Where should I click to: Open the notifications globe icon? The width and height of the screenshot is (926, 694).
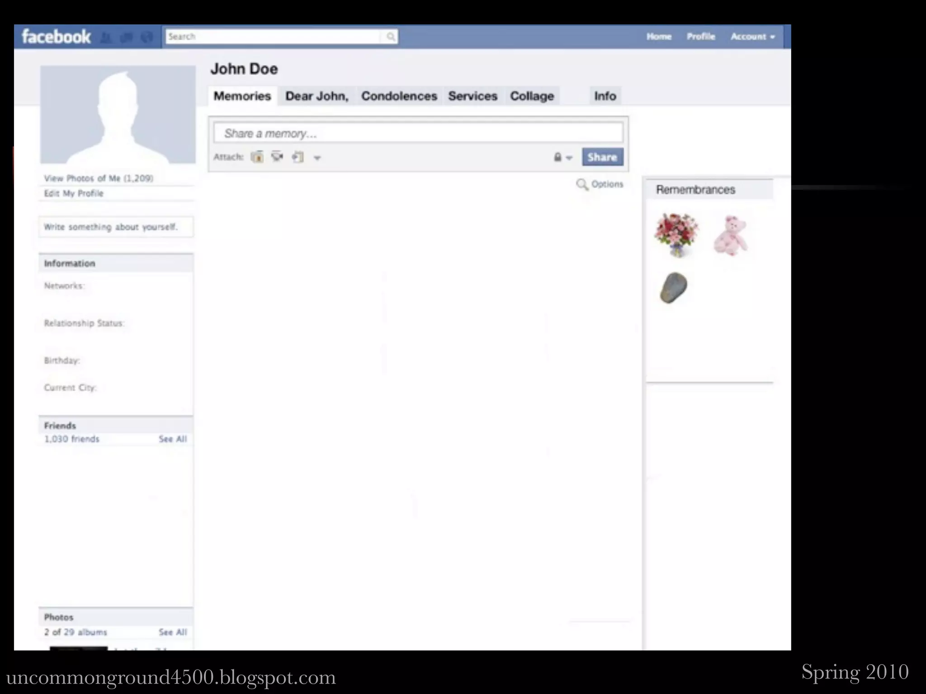point(147,38)
